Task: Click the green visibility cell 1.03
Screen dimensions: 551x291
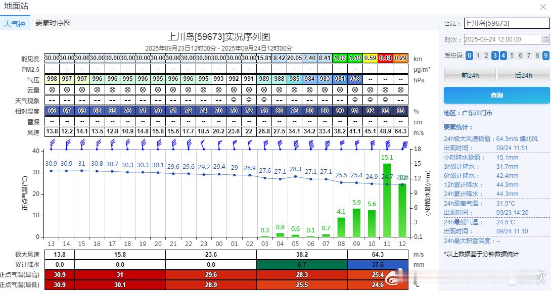Action: click(340, 58)
